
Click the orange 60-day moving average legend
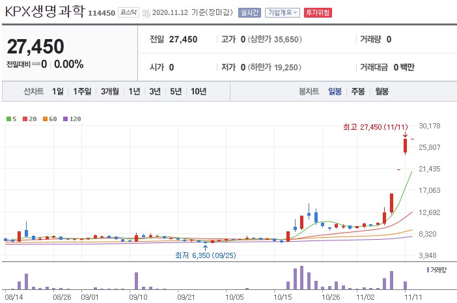(x=50, y=119)
